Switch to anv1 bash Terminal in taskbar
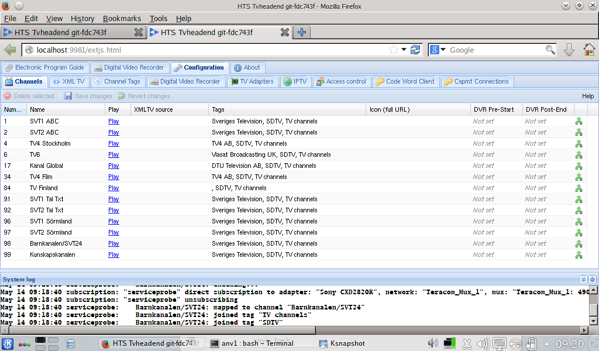 pyautogui.click(x=252, y=343)
